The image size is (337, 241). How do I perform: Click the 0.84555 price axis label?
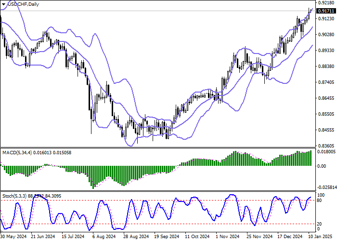coord(326,130)
